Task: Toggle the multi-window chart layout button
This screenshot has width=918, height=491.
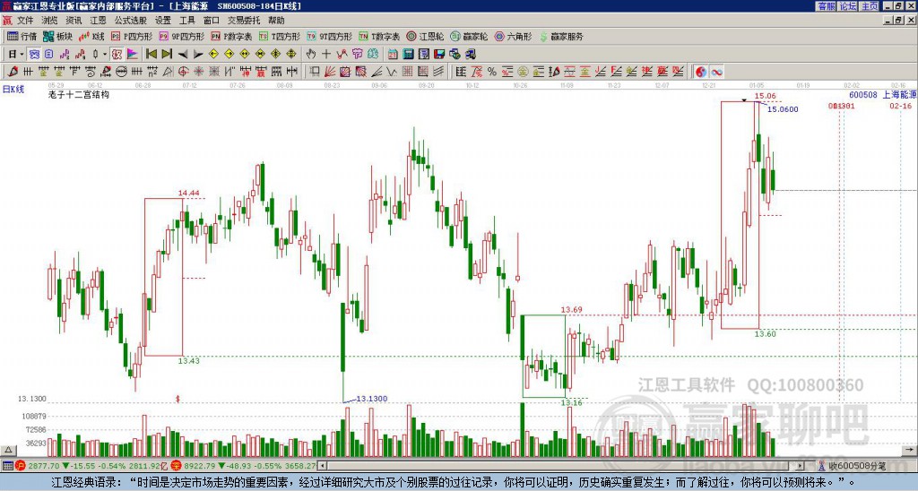Action: click(x=35, y=55)
